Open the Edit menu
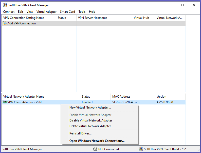 (21, 12)
